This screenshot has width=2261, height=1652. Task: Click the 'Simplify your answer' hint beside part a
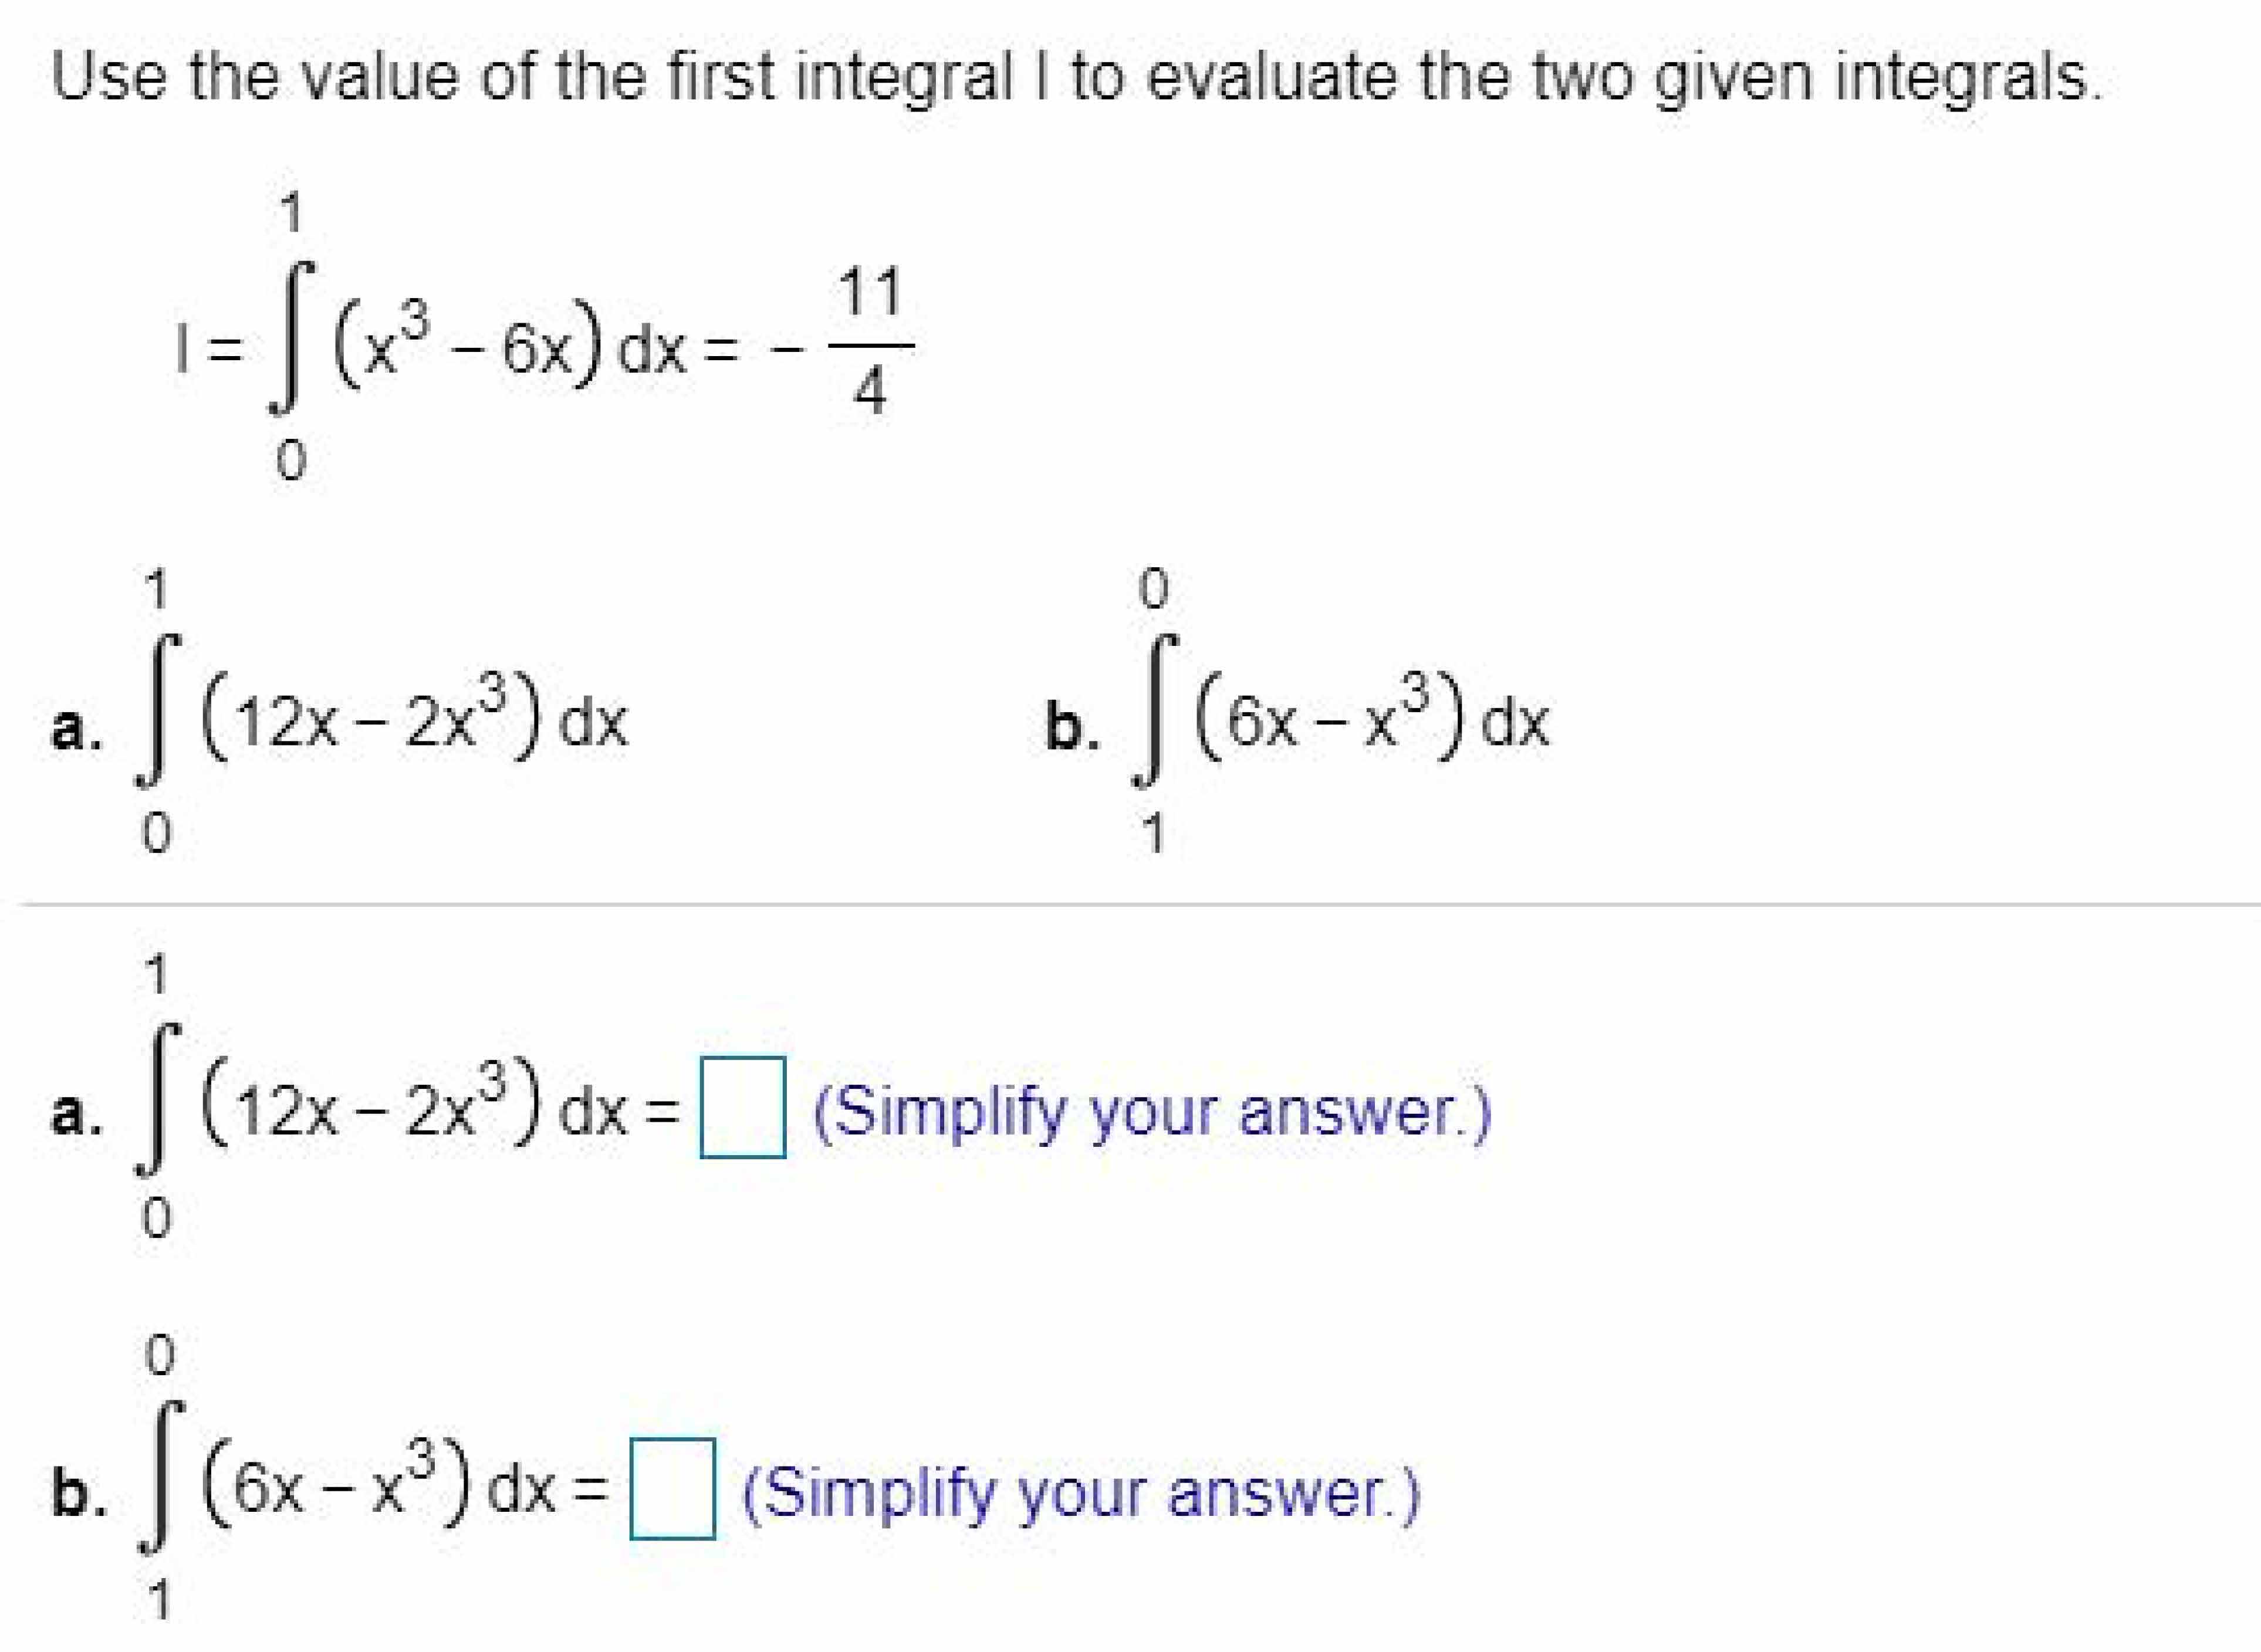[1152, 1111]
